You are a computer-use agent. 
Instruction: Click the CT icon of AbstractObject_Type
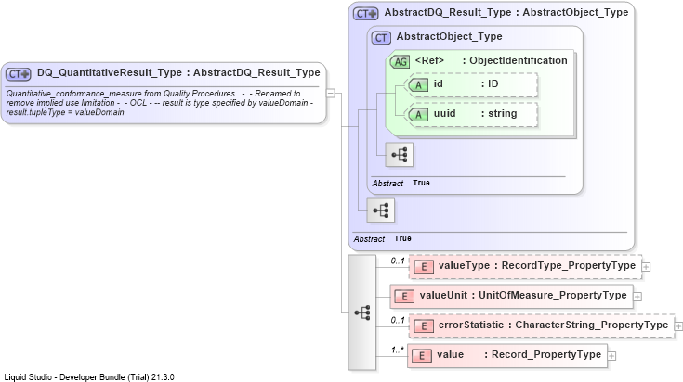(x=381, y=38)
